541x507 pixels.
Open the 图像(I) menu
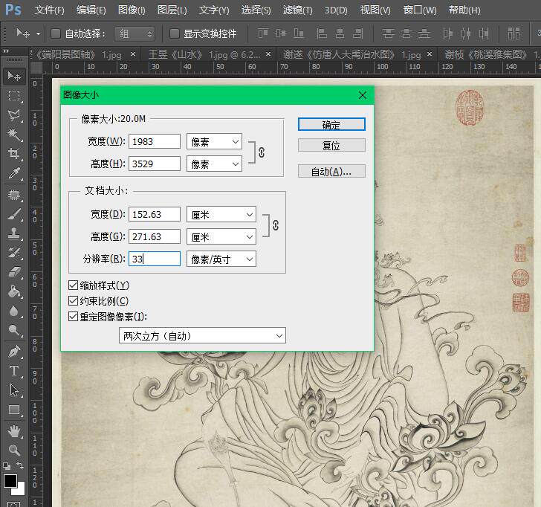[x=132, y=10]
